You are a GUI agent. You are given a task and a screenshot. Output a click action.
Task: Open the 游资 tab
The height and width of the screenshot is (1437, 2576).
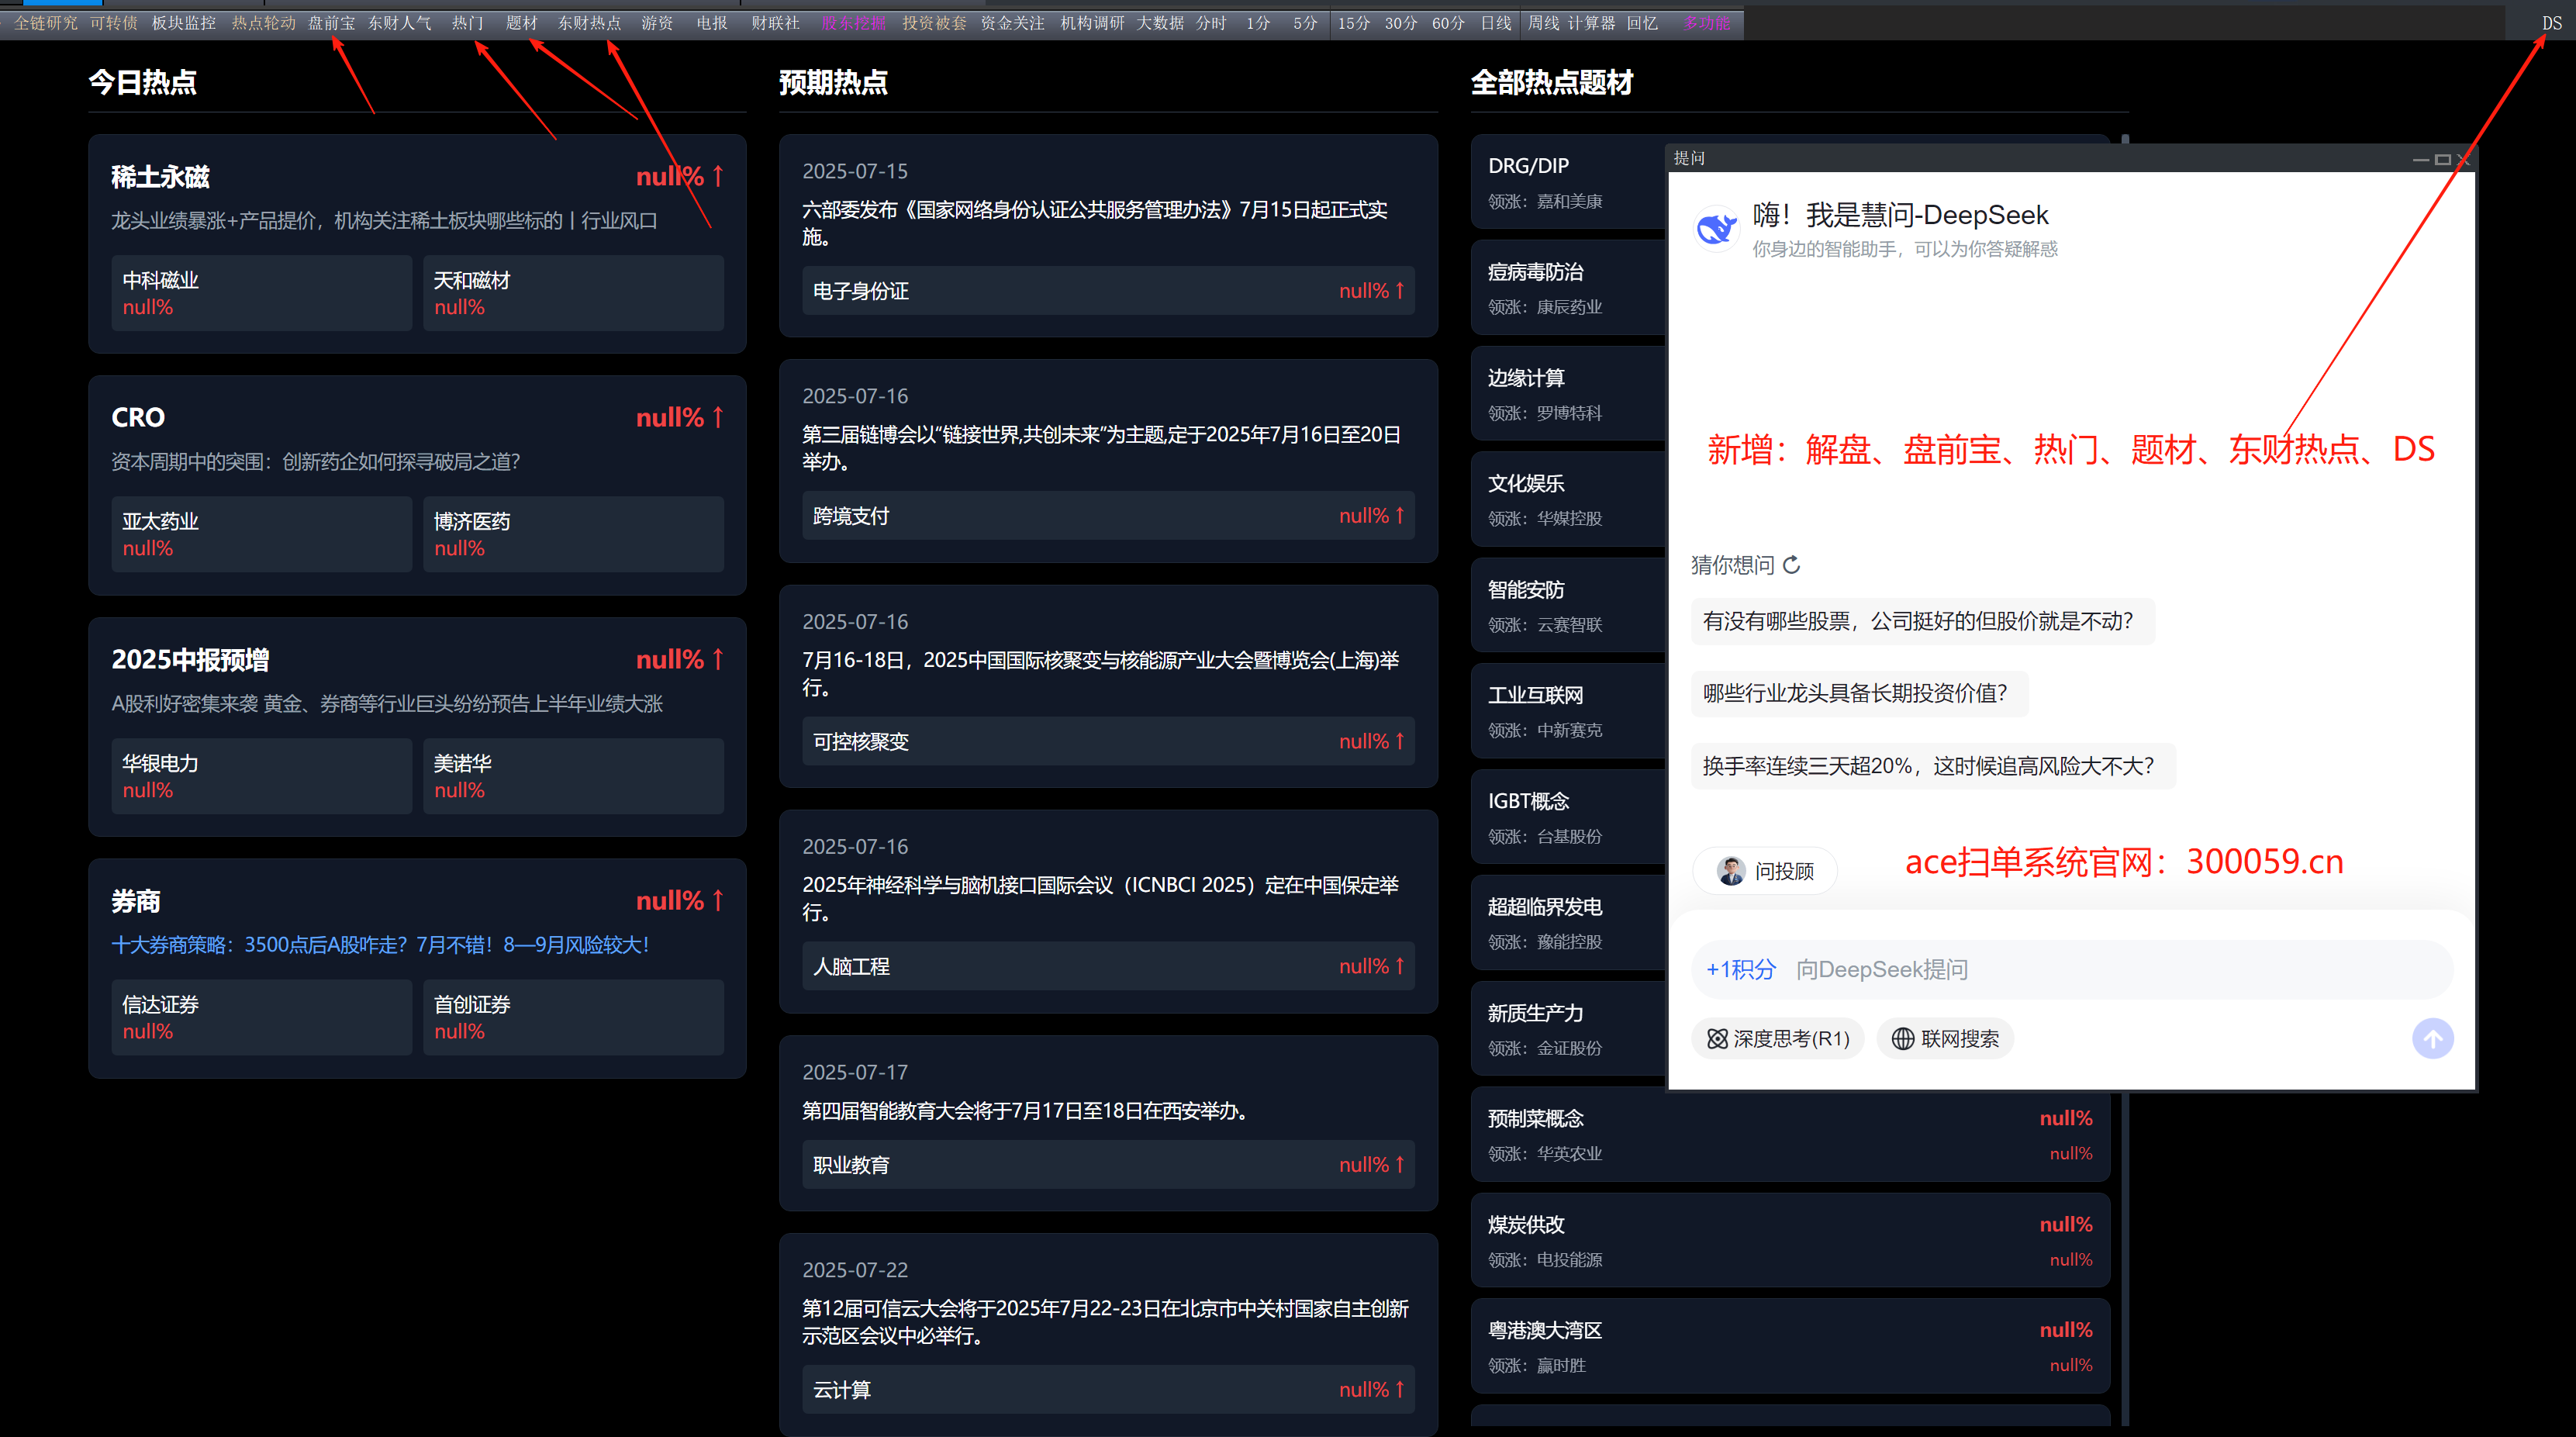657,23
